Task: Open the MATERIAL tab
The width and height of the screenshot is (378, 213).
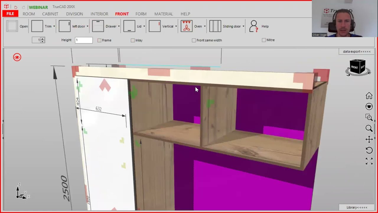Action: pos(164,14)
